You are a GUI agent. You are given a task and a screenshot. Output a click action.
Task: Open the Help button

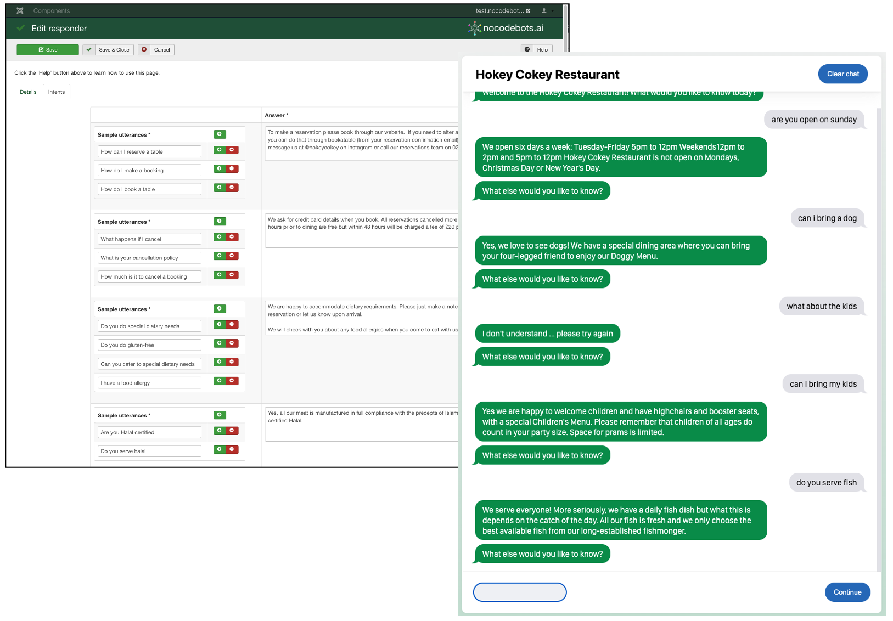pos(536,50)
